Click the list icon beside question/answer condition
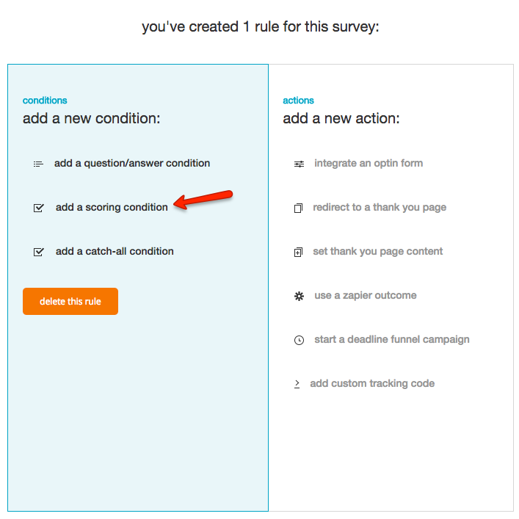 pos(38,164)
